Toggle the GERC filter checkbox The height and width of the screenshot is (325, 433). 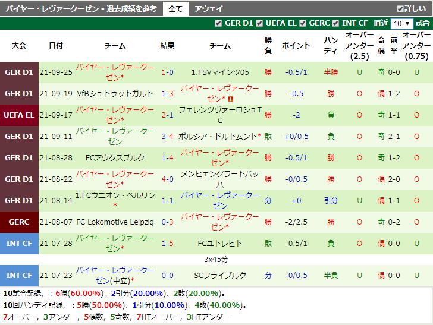click(x=303, y=23)
